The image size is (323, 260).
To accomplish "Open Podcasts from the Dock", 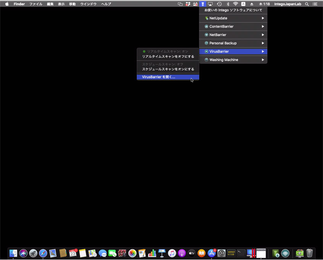I will [182, 253].
